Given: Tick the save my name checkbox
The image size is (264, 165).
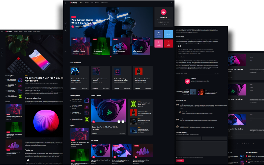Looking at the screenshot, I should tap(177, 157).
